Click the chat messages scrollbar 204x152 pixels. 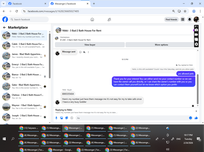[197, 89]
